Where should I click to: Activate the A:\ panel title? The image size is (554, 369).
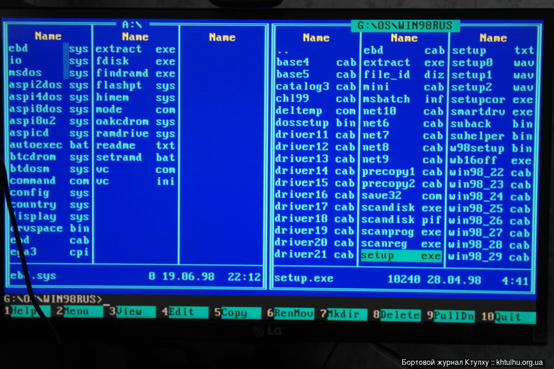pyautogui.click(x=132, y=24)
